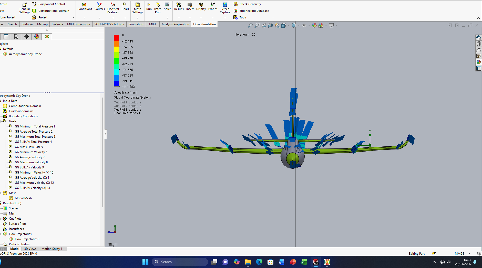
Task: Click the Project ribbon button
Action: click(x=40, y=17)
